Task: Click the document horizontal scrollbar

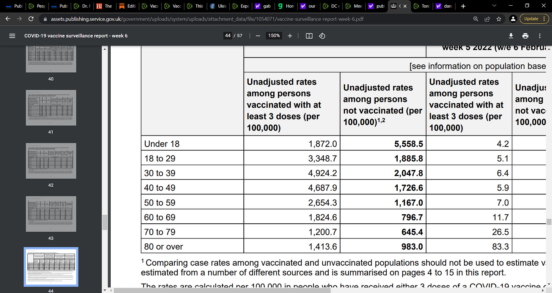Action: point(222,290)
